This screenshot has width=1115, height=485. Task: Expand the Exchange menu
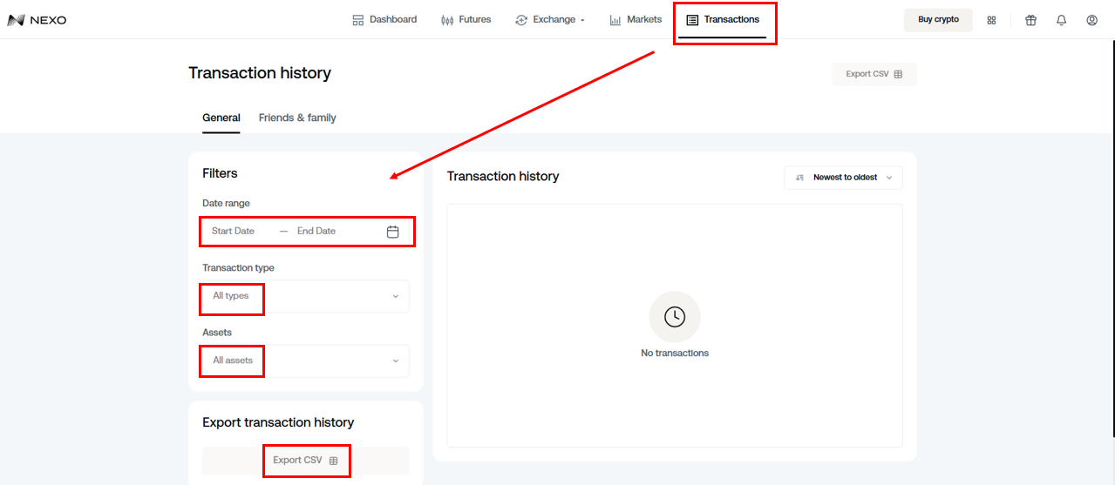point(550,19)
